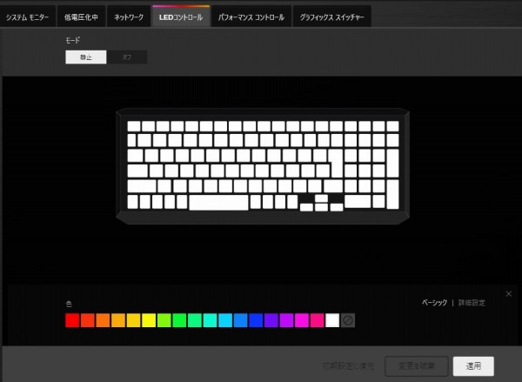Select the magenta color swatch
This screenshot has height=382, width=522.
point(302,321)
